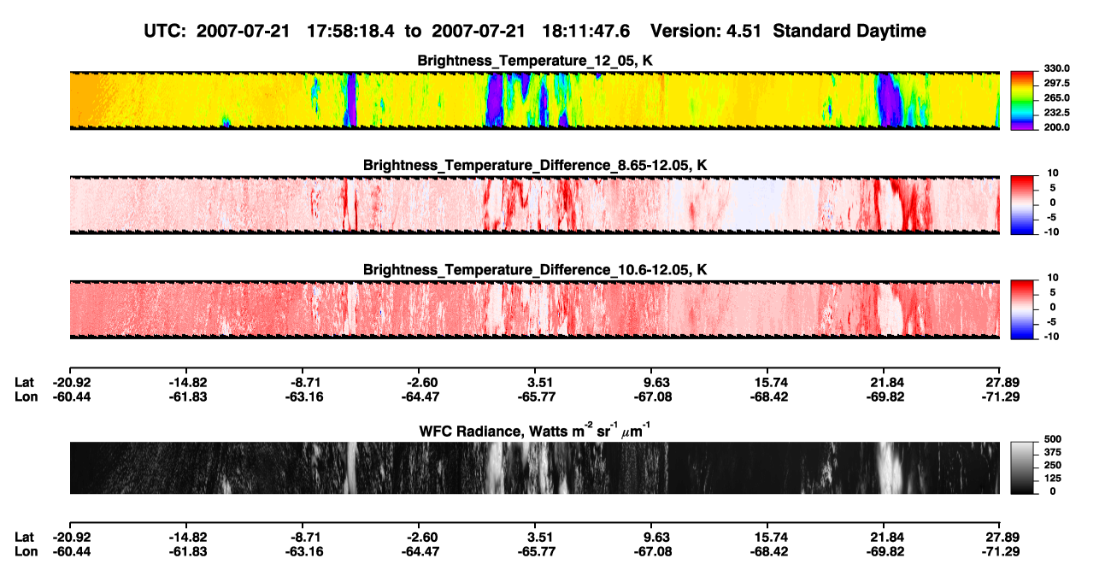Click the Brightness_Temperature_Difference_8.65-12.05, K title

(x=534, y=165)
